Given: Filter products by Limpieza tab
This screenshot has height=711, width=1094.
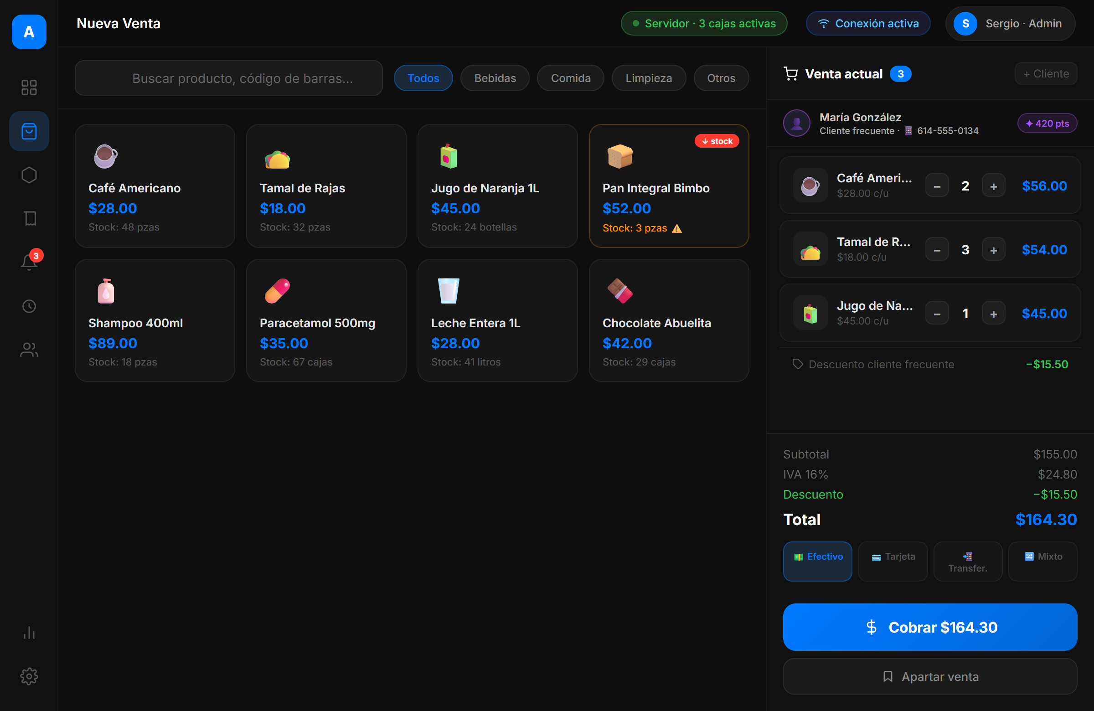Looking at the screenshot, I should [x=648, y=78].
